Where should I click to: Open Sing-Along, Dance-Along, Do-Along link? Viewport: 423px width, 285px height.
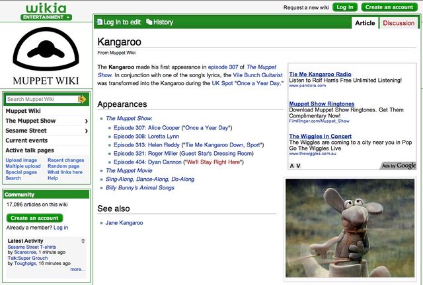[x=150, y=179]
